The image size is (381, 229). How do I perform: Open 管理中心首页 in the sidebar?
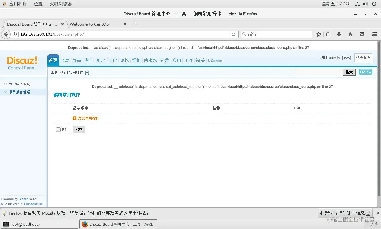(x=19, y=84)
